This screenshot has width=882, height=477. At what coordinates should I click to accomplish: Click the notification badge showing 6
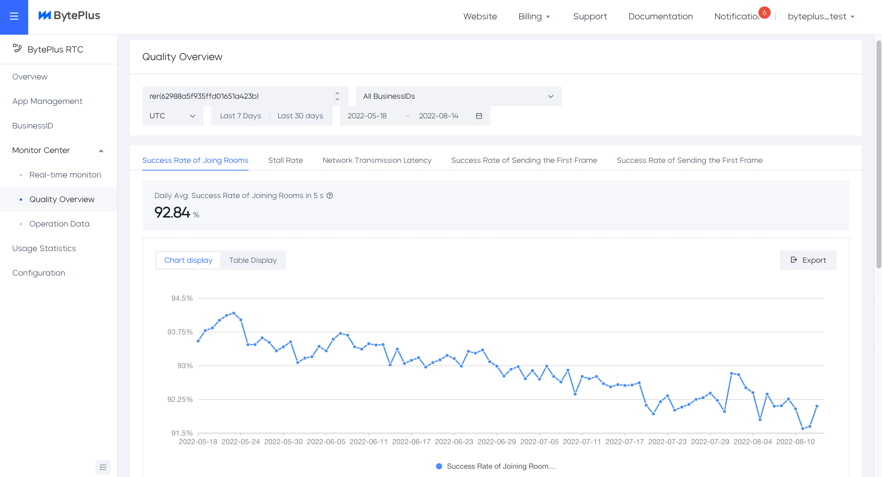pos(764,12)
